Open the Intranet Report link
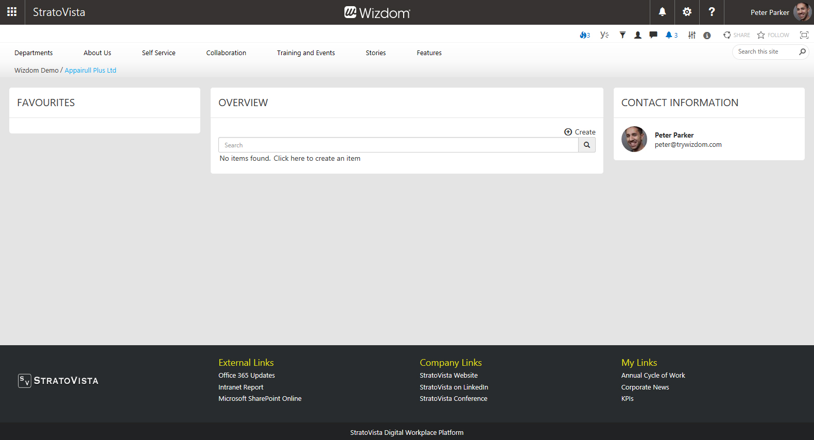 [x=240, y=387]
